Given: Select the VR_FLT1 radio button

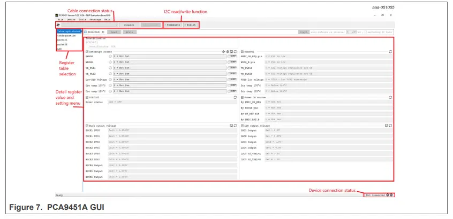Looking at the screenshot, I should (x=110, y=68).
